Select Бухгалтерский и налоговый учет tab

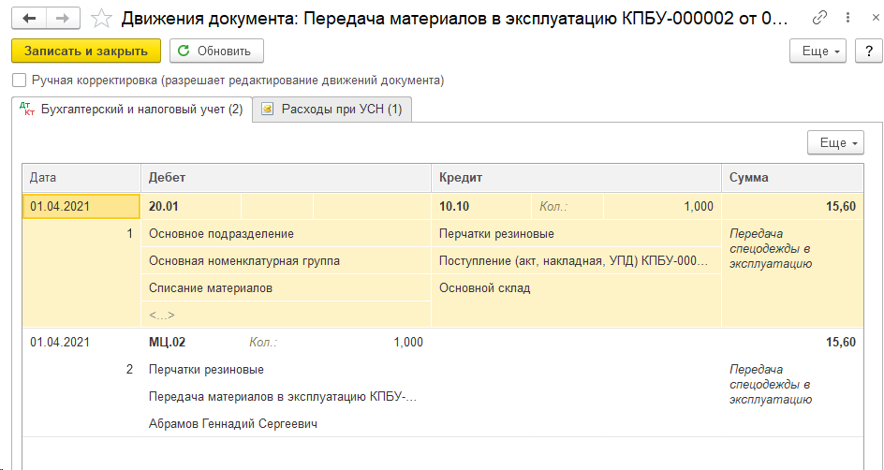131,110
